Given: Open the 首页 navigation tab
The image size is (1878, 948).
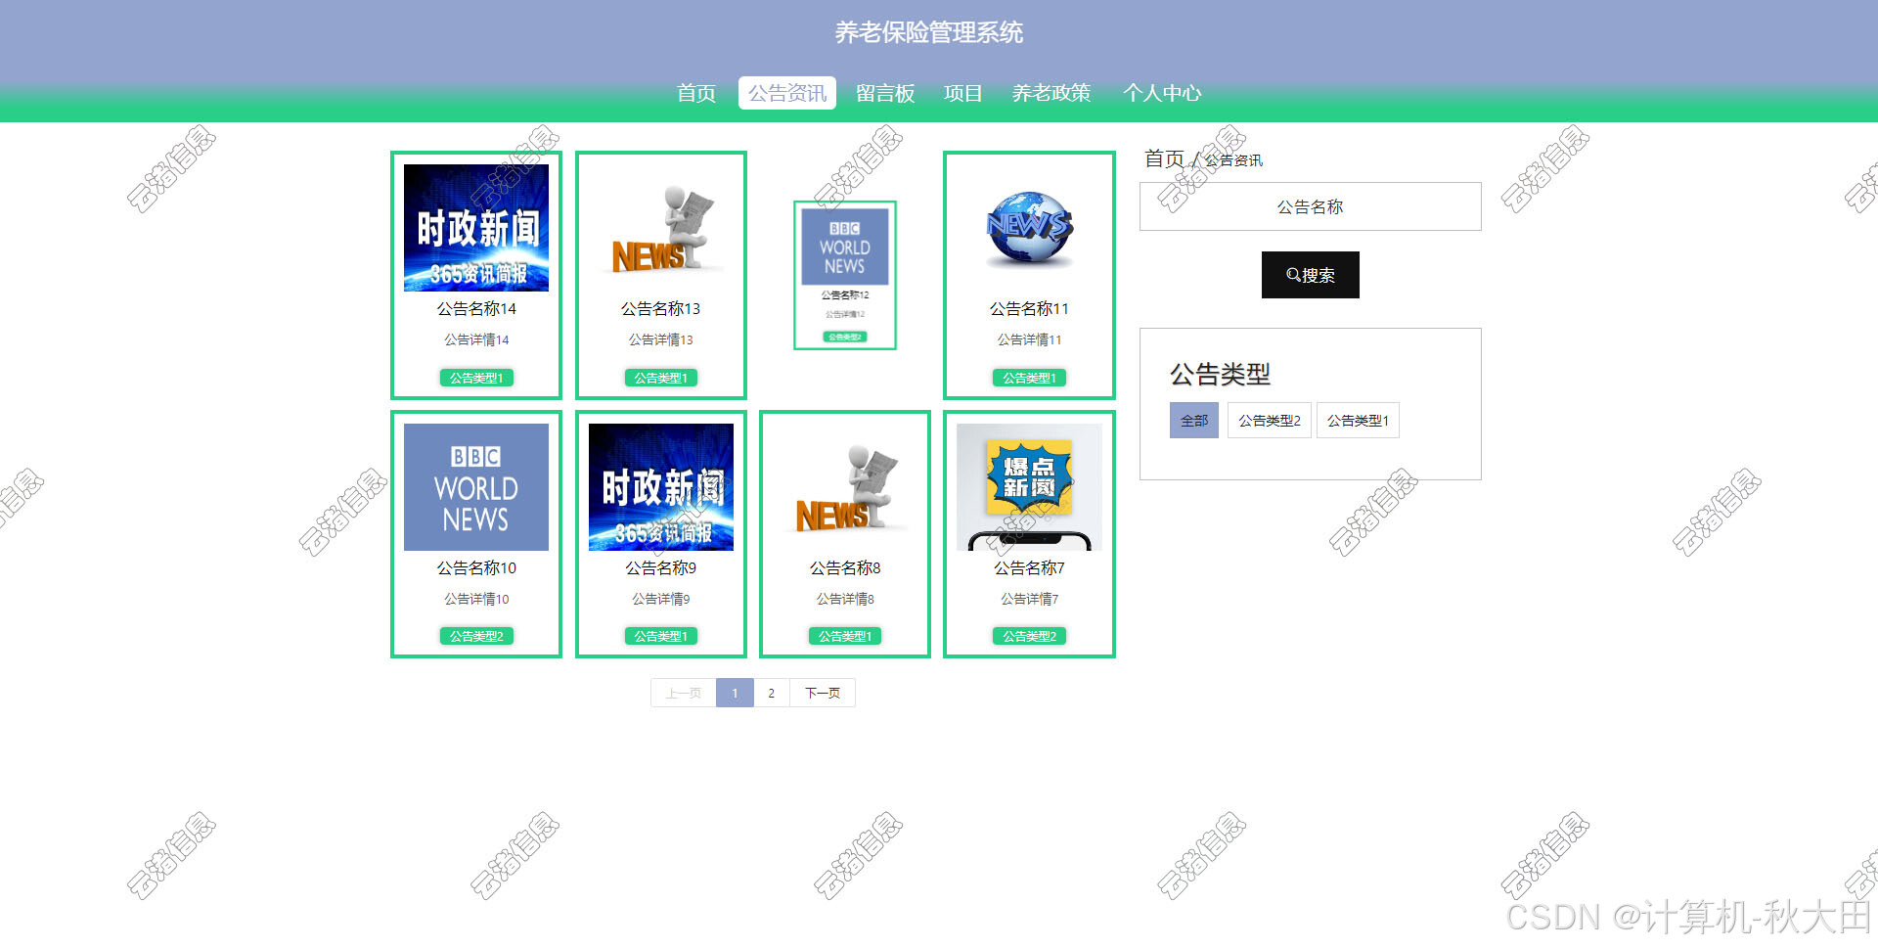Looking at the screenshot, I should pyautogui.click(x=696, y=93).
